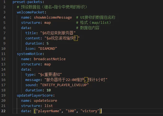Click the string "100" on line 22
The width and height of the screenshot is (163, 116).
click(71, 111)
